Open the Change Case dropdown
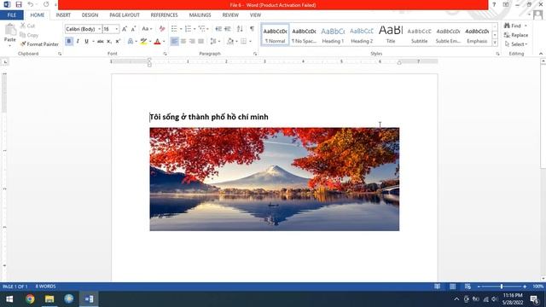 (x=148, y=29)
